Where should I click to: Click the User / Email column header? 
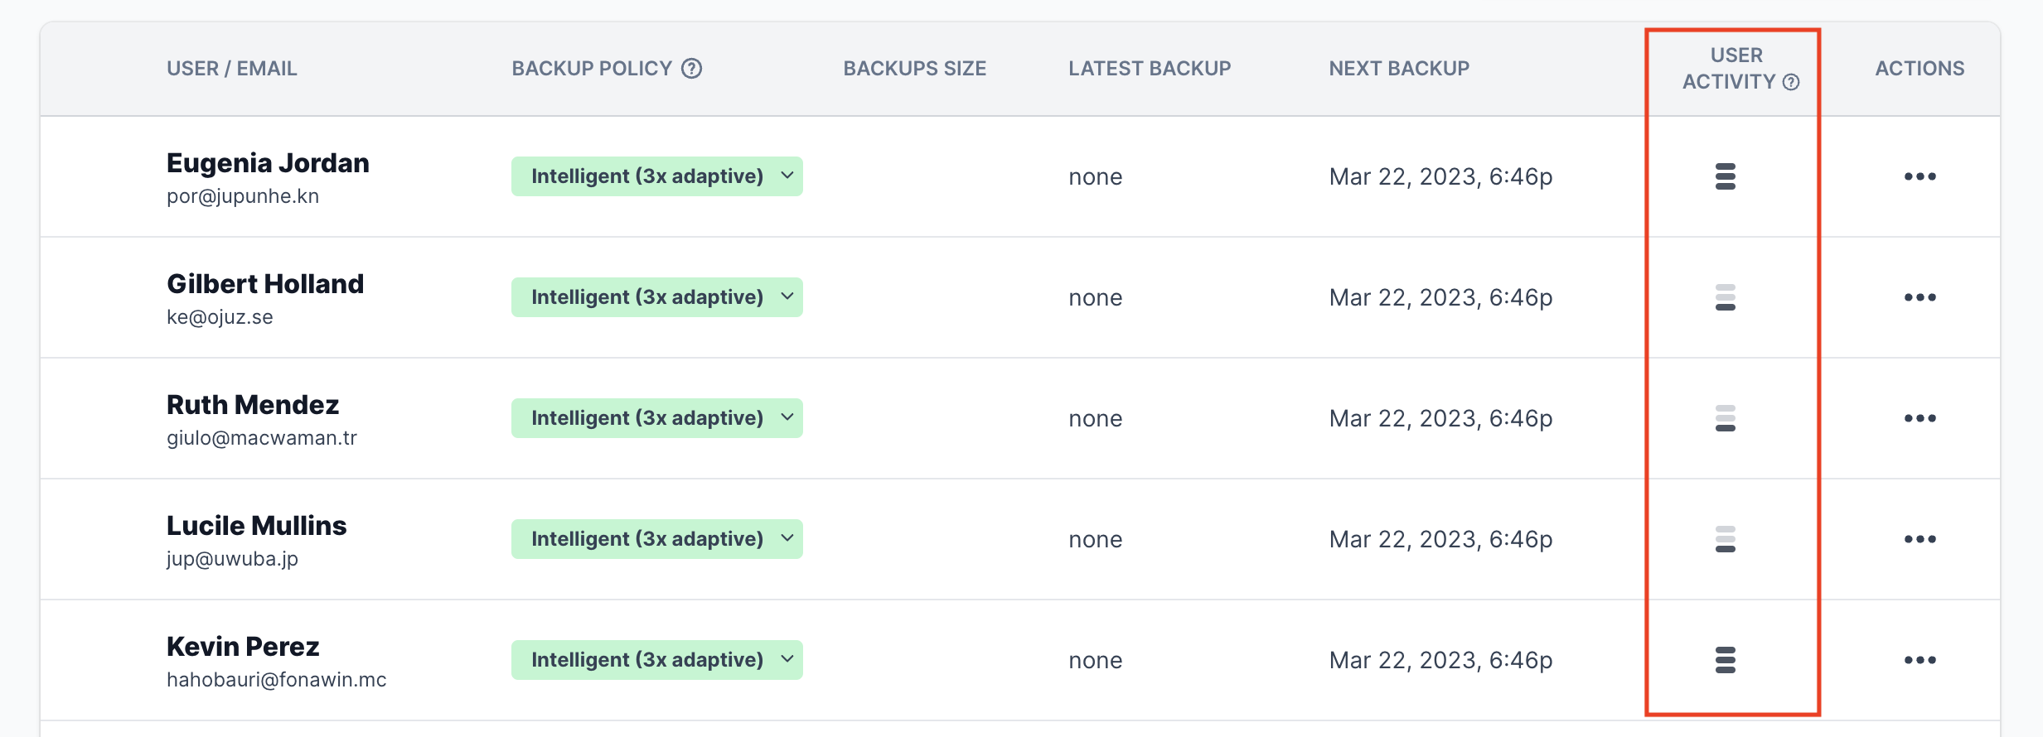coord(232,69)
